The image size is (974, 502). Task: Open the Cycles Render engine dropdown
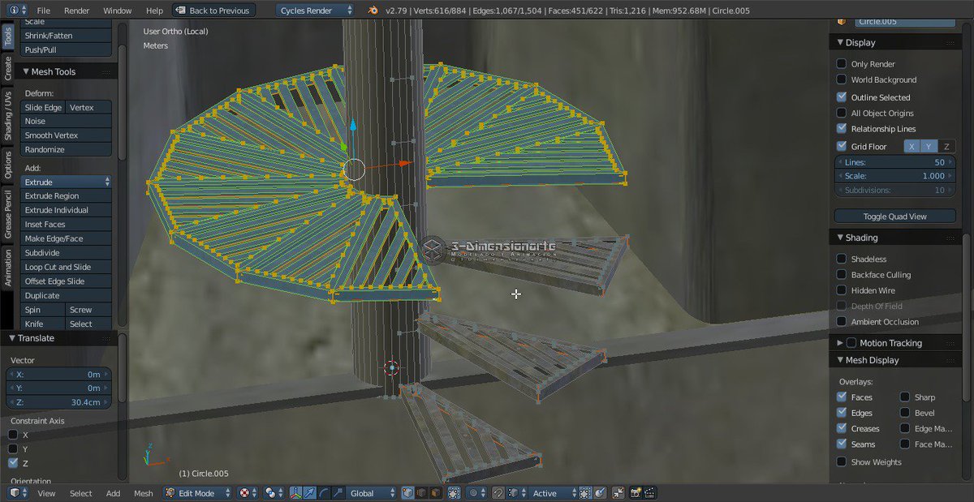(x=315, y=11)
